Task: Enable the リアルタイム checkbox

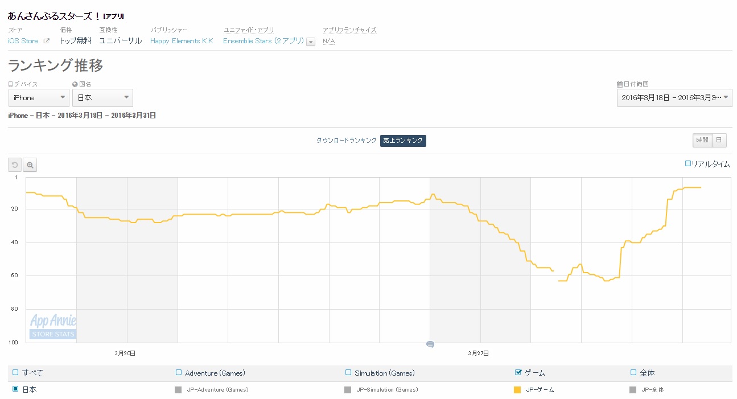Action: pyautogui.click(x=688, y=164)
